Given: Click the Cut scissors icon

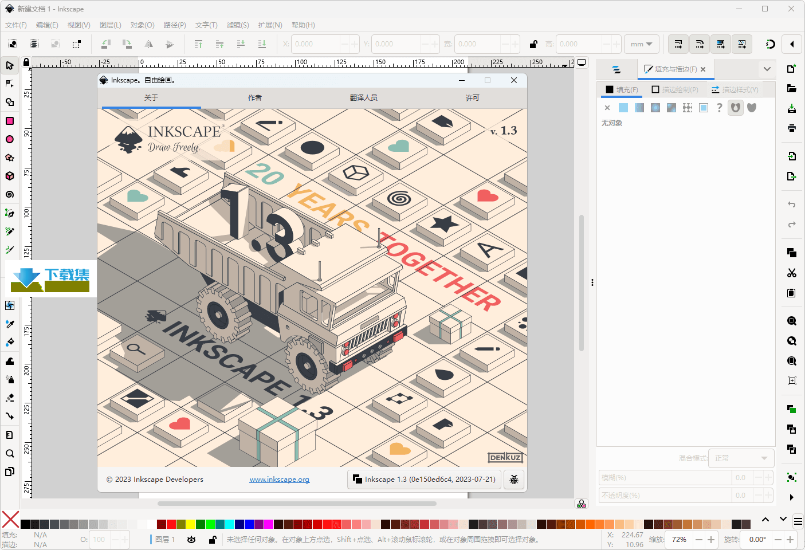Looking at the screenshot, I should [792, 273].
